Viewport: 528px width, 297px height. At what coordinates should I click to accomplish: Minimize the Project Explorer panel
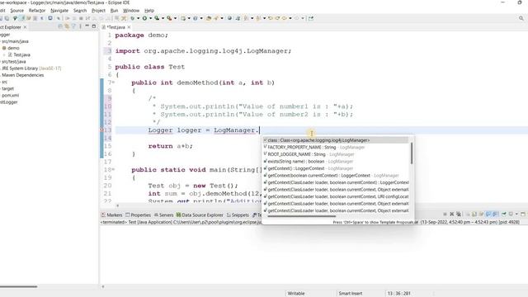(87, 26)
